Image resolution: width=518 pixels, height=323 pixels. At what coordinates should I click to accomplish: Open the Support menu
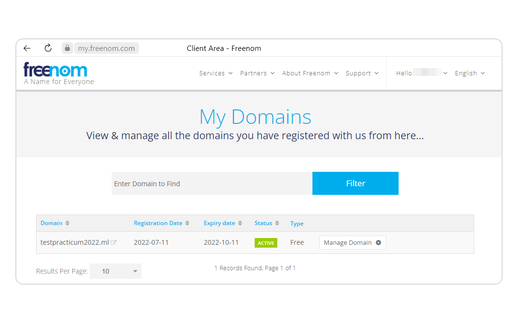tap(362, 73)
